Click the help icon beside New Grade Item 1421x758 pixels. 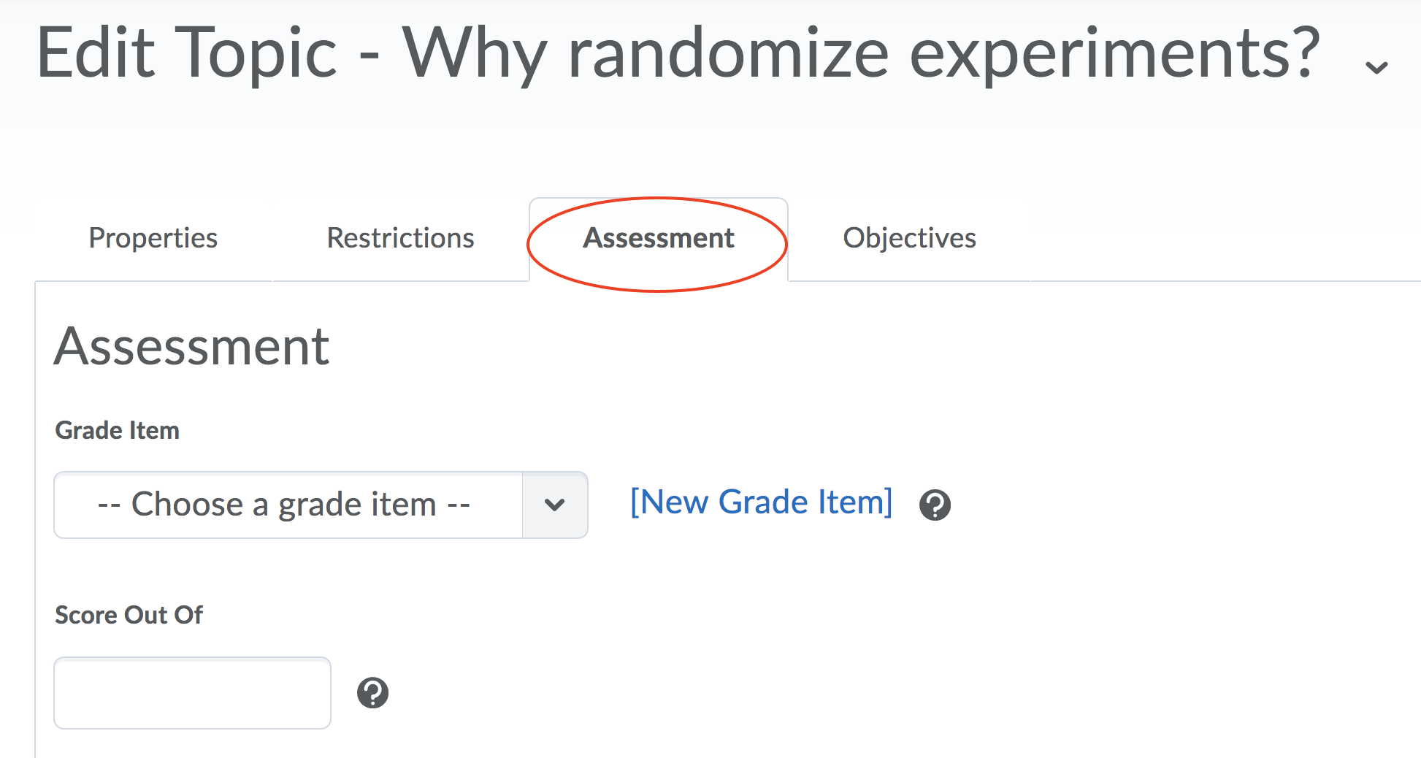(935, 505)
